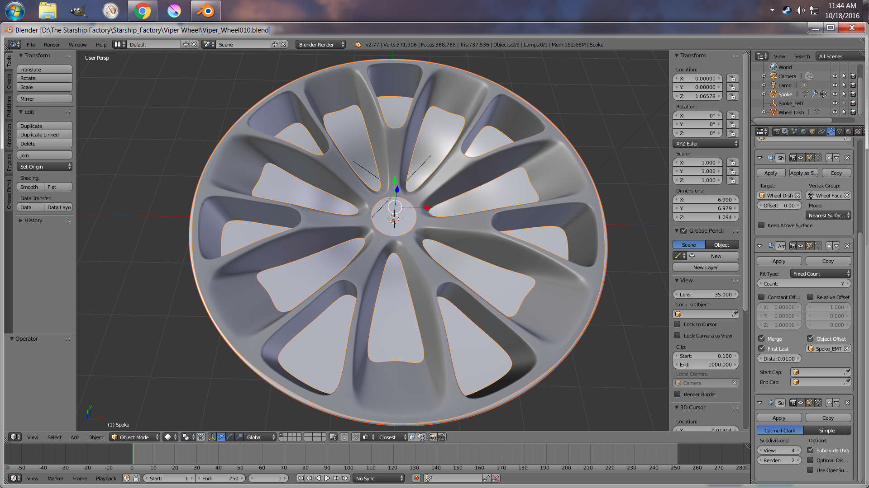Open the Blender Render engine dropdown
Screen dimensions: 869x488
321,44
